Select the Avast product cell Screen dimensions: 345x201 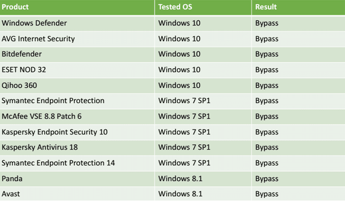[77, 194]
